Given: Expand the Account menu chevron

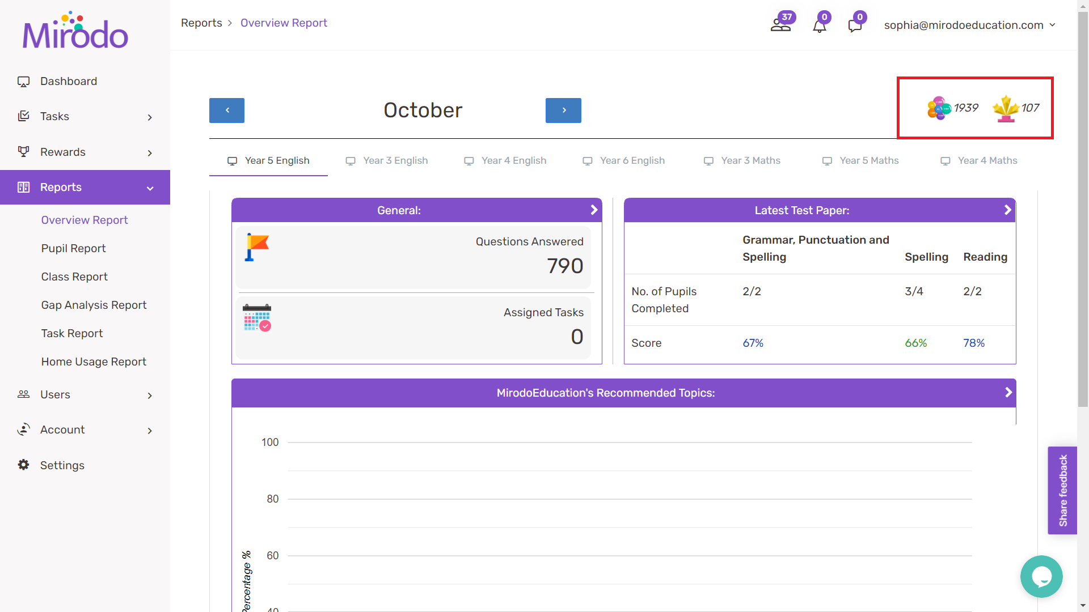Looking at the screenshot, I should pos(150,431).
